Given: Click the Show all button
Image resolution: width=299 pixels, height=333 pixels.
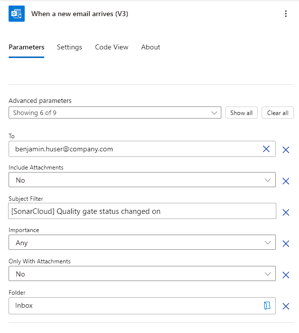Looking at the screenshot, I should (242, 113).
